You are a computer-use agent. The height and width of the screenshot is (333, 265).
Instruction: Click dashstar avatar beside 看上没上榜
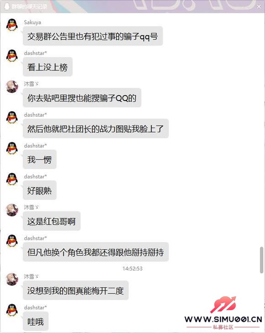tap(12, 56)
